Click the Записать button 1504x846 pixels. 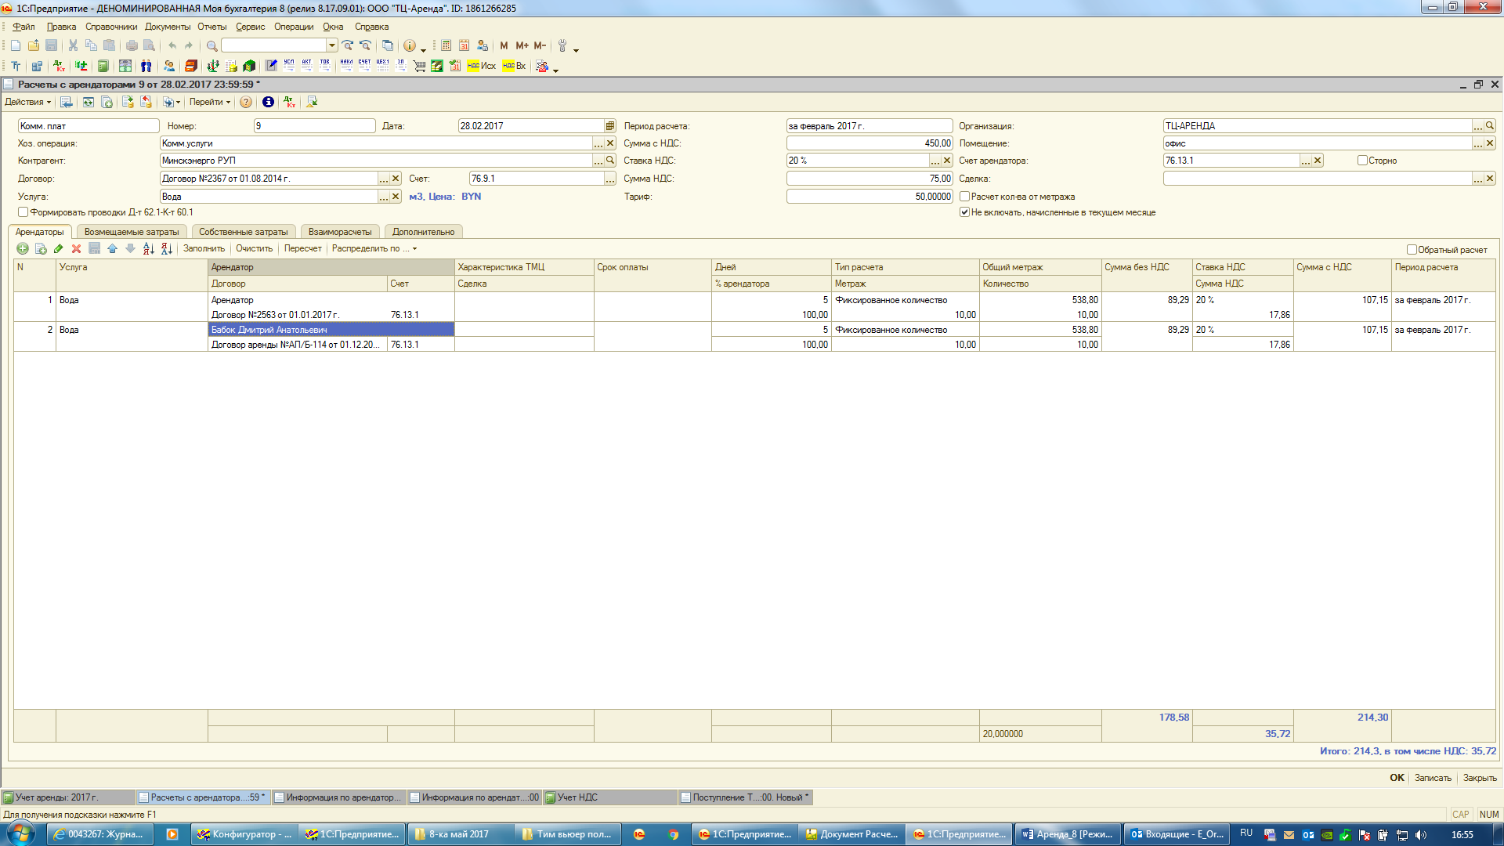[x=1432, y=778]
